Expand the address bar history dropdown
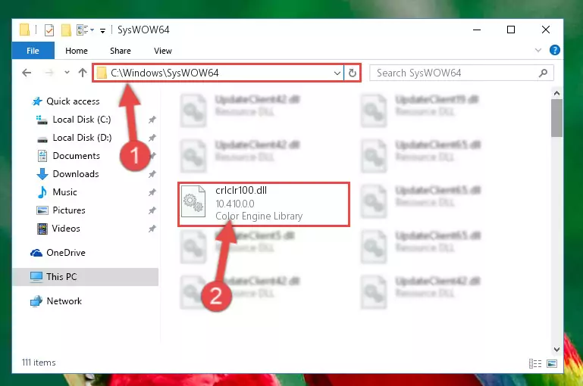 click(337, 73)
